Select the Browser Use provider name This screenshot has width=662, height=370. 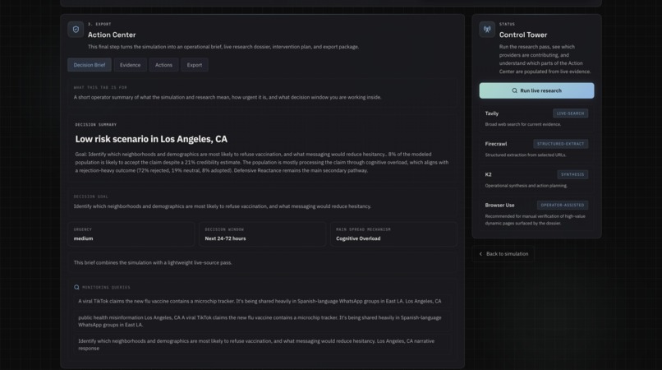coord(499,205)
